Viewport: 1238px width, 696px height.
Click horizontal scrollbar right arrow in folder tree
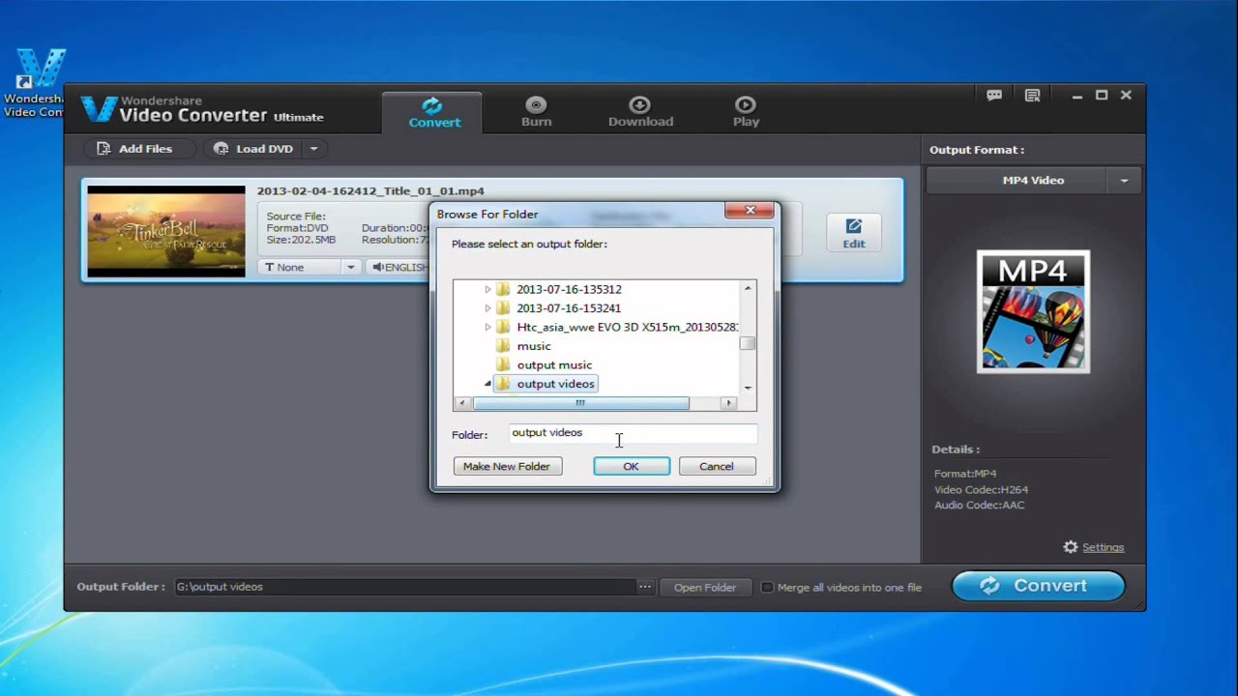[729, 403]
